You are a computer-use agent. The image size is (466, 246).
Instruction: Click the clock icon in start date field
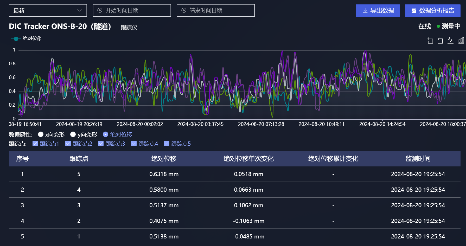(x=100, y=10)
